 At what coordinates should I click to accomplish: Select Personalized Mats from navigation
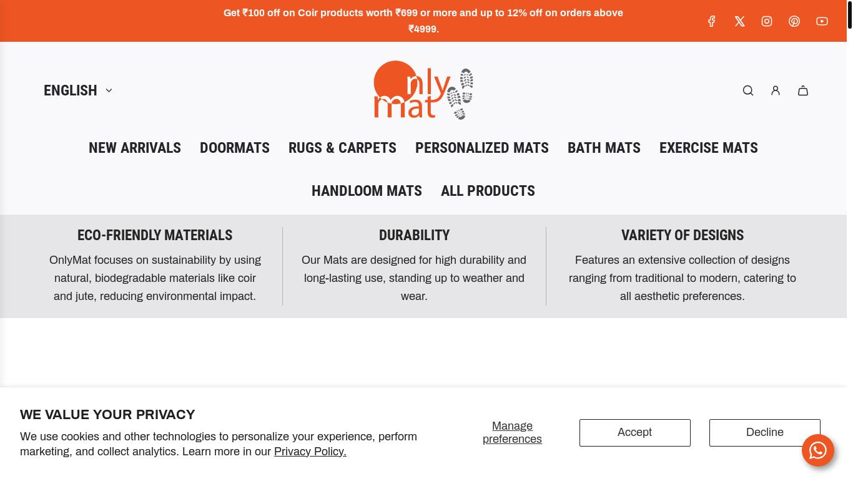482,148
